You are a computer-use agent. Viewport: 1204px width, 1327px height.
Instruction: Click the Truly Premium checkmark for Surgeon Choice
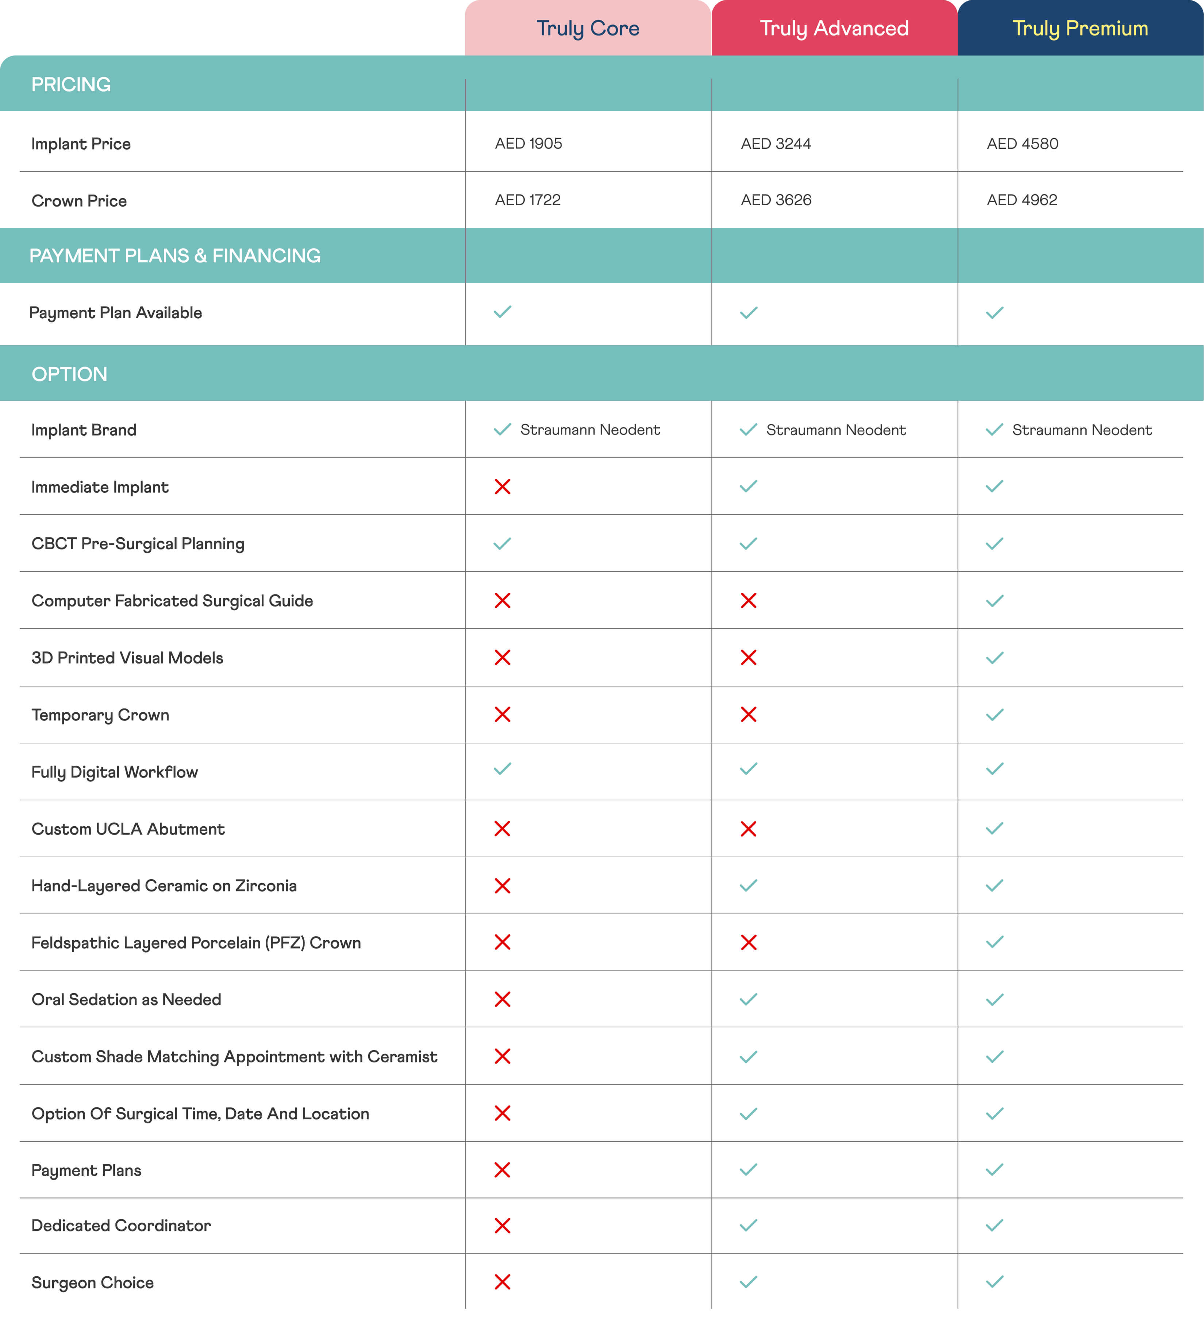995,1282
